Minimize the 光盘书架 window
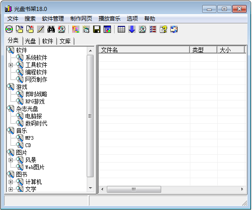The height and width of the screenshot is (211, 252). (x=209, y=9)
